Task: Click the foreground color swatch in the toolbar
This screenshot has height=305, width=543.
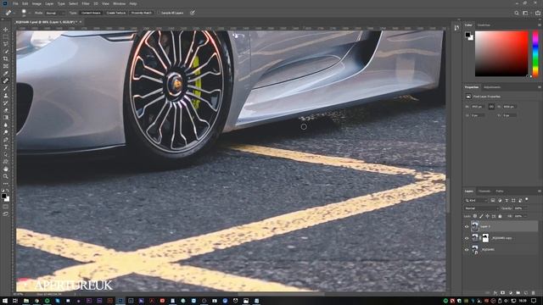Action: tap(3, 196)
